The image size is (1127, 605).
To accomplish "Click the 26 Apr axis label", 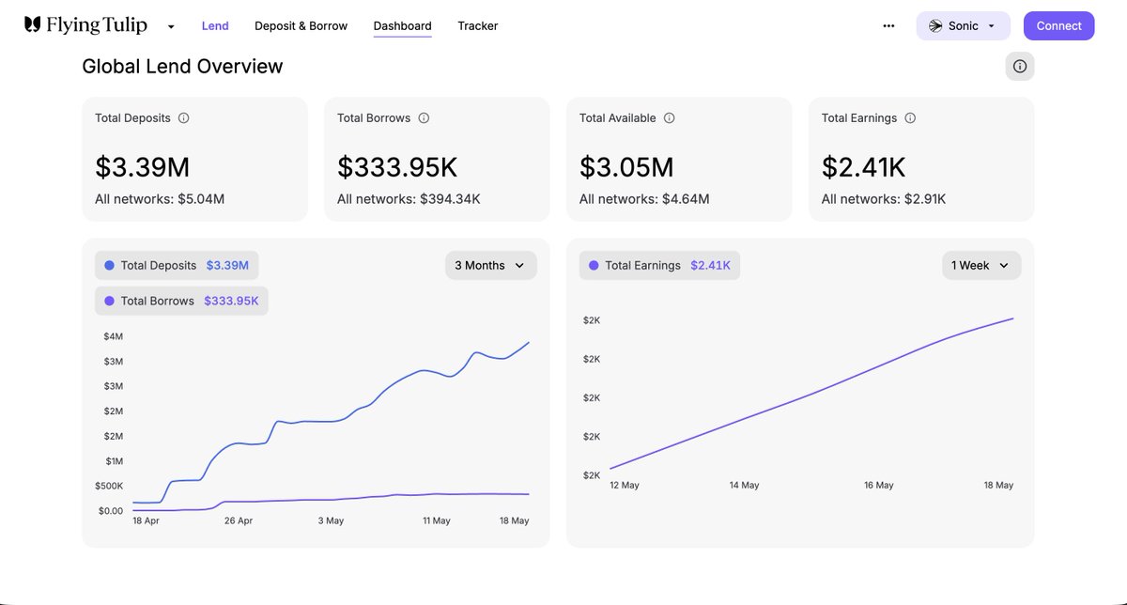I will click(x=239, y=520).
